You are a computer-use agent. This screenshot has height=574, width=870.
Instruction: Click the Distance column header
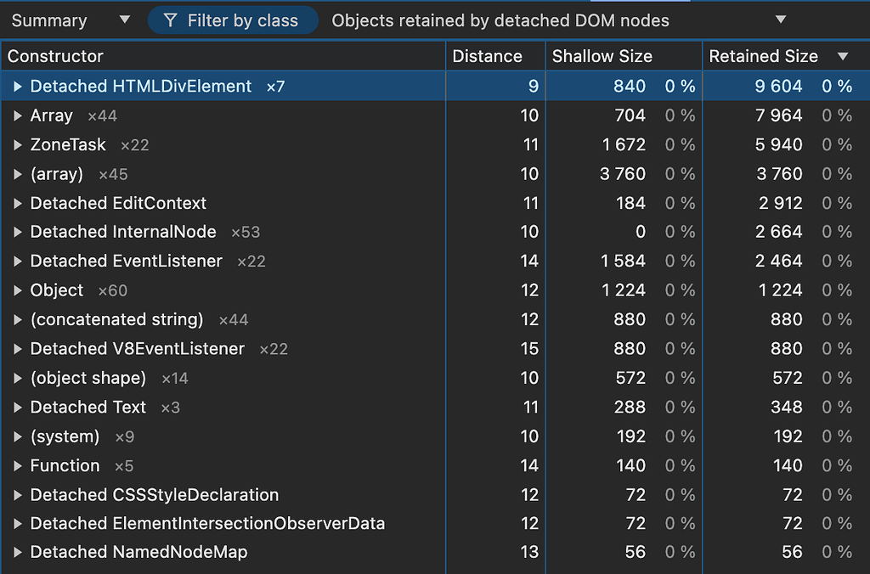pyautogui.click(x=487, y=56)
